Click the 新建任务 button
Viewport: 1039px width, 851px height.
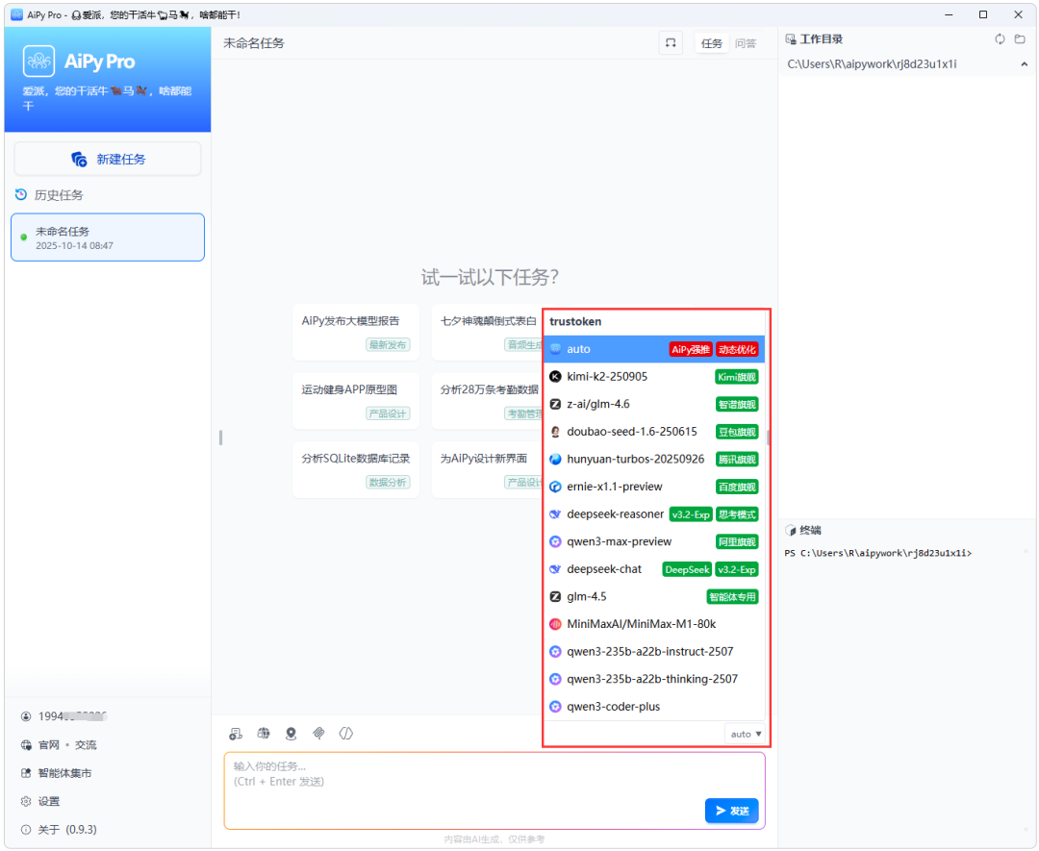[108, 159]
